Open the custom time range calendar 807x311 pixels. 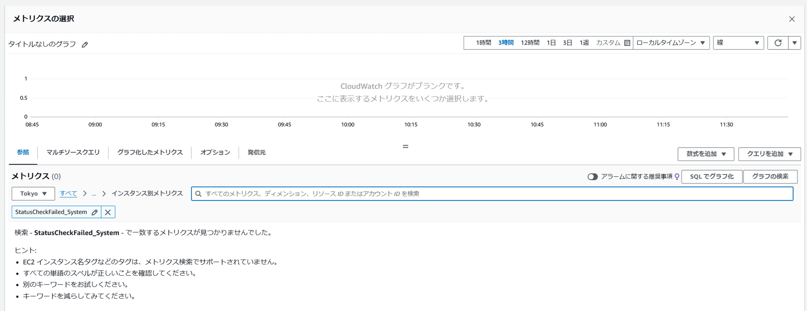pyautogui.click(x=627, y=43)
